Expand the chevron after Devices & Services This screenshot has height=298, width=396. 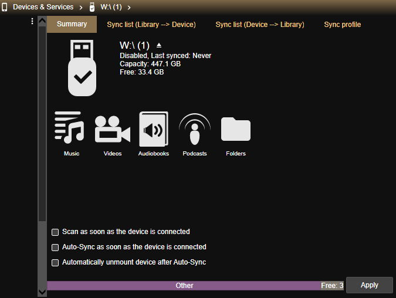[x=79, y=7]
